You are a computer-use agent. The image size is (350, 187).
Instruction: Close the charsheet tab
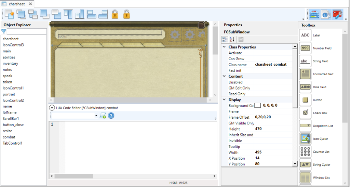[30, 4]
